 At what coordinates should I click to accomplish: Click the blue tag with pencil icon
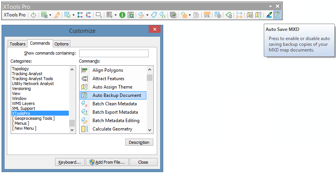[141, 15]
